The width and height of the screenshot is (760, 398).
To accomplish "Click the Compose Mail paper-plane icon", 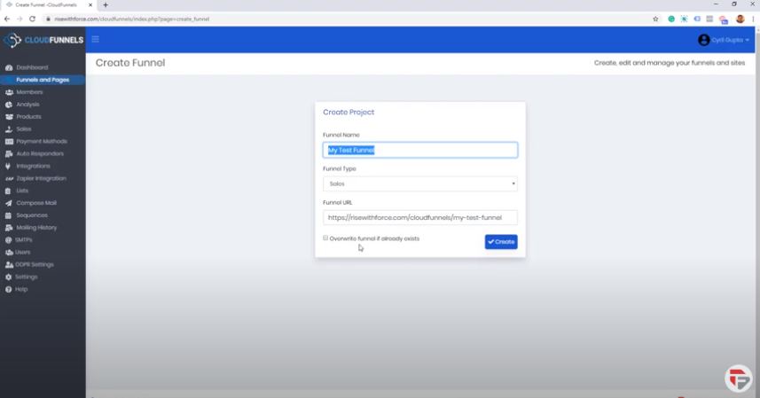I will (x=9, y=203).
